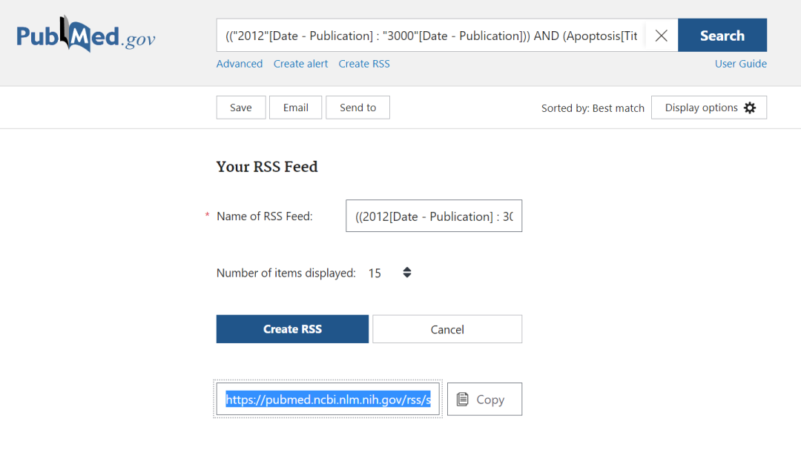Click the PubMed.gov logo
Image resolution: width=801 pixels, height=450 pixels.
point(86,36)
